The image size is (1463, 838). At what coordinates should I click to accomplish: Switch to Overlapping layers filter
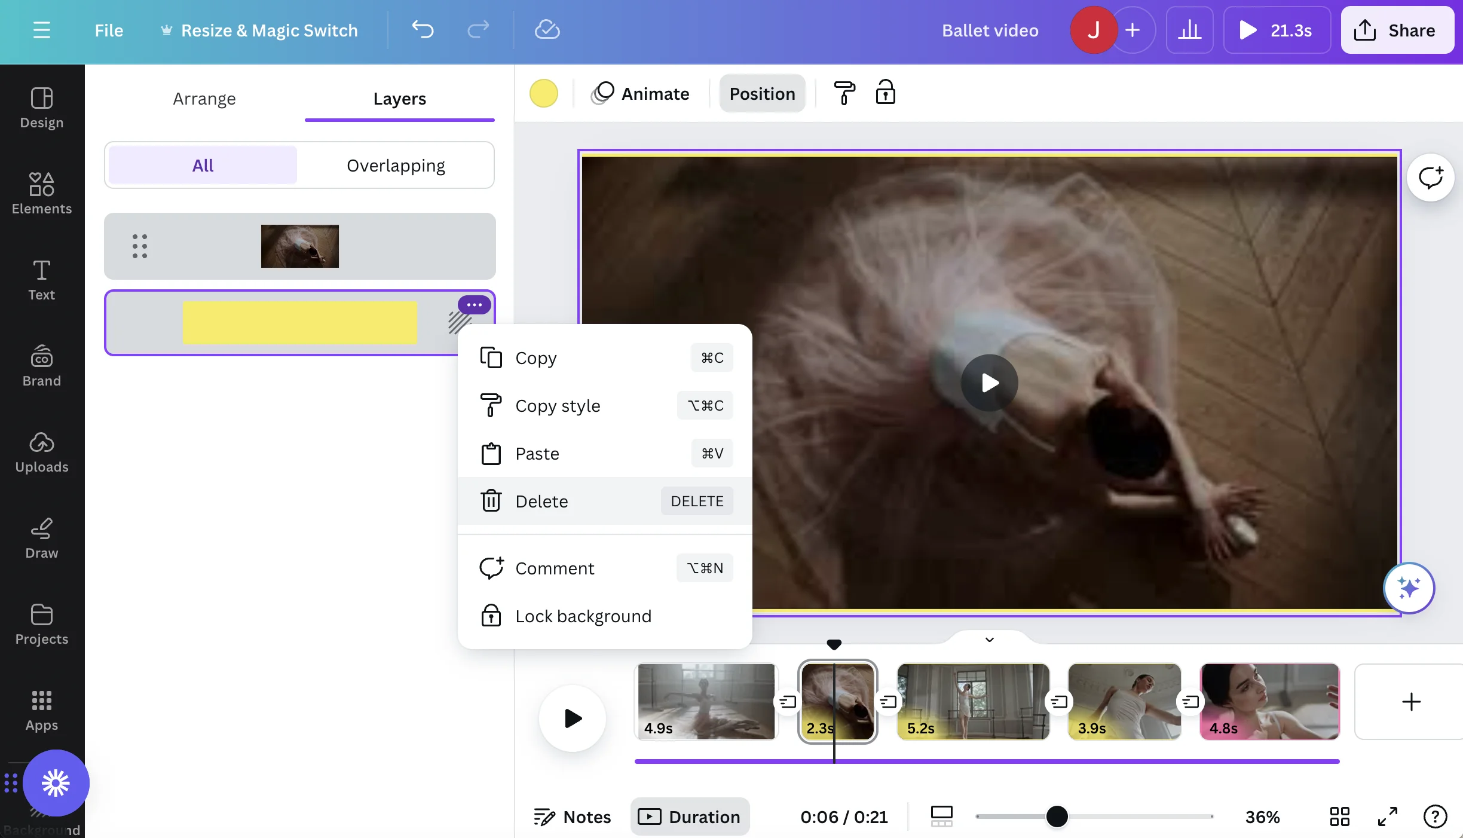click(x=396, y=166)
